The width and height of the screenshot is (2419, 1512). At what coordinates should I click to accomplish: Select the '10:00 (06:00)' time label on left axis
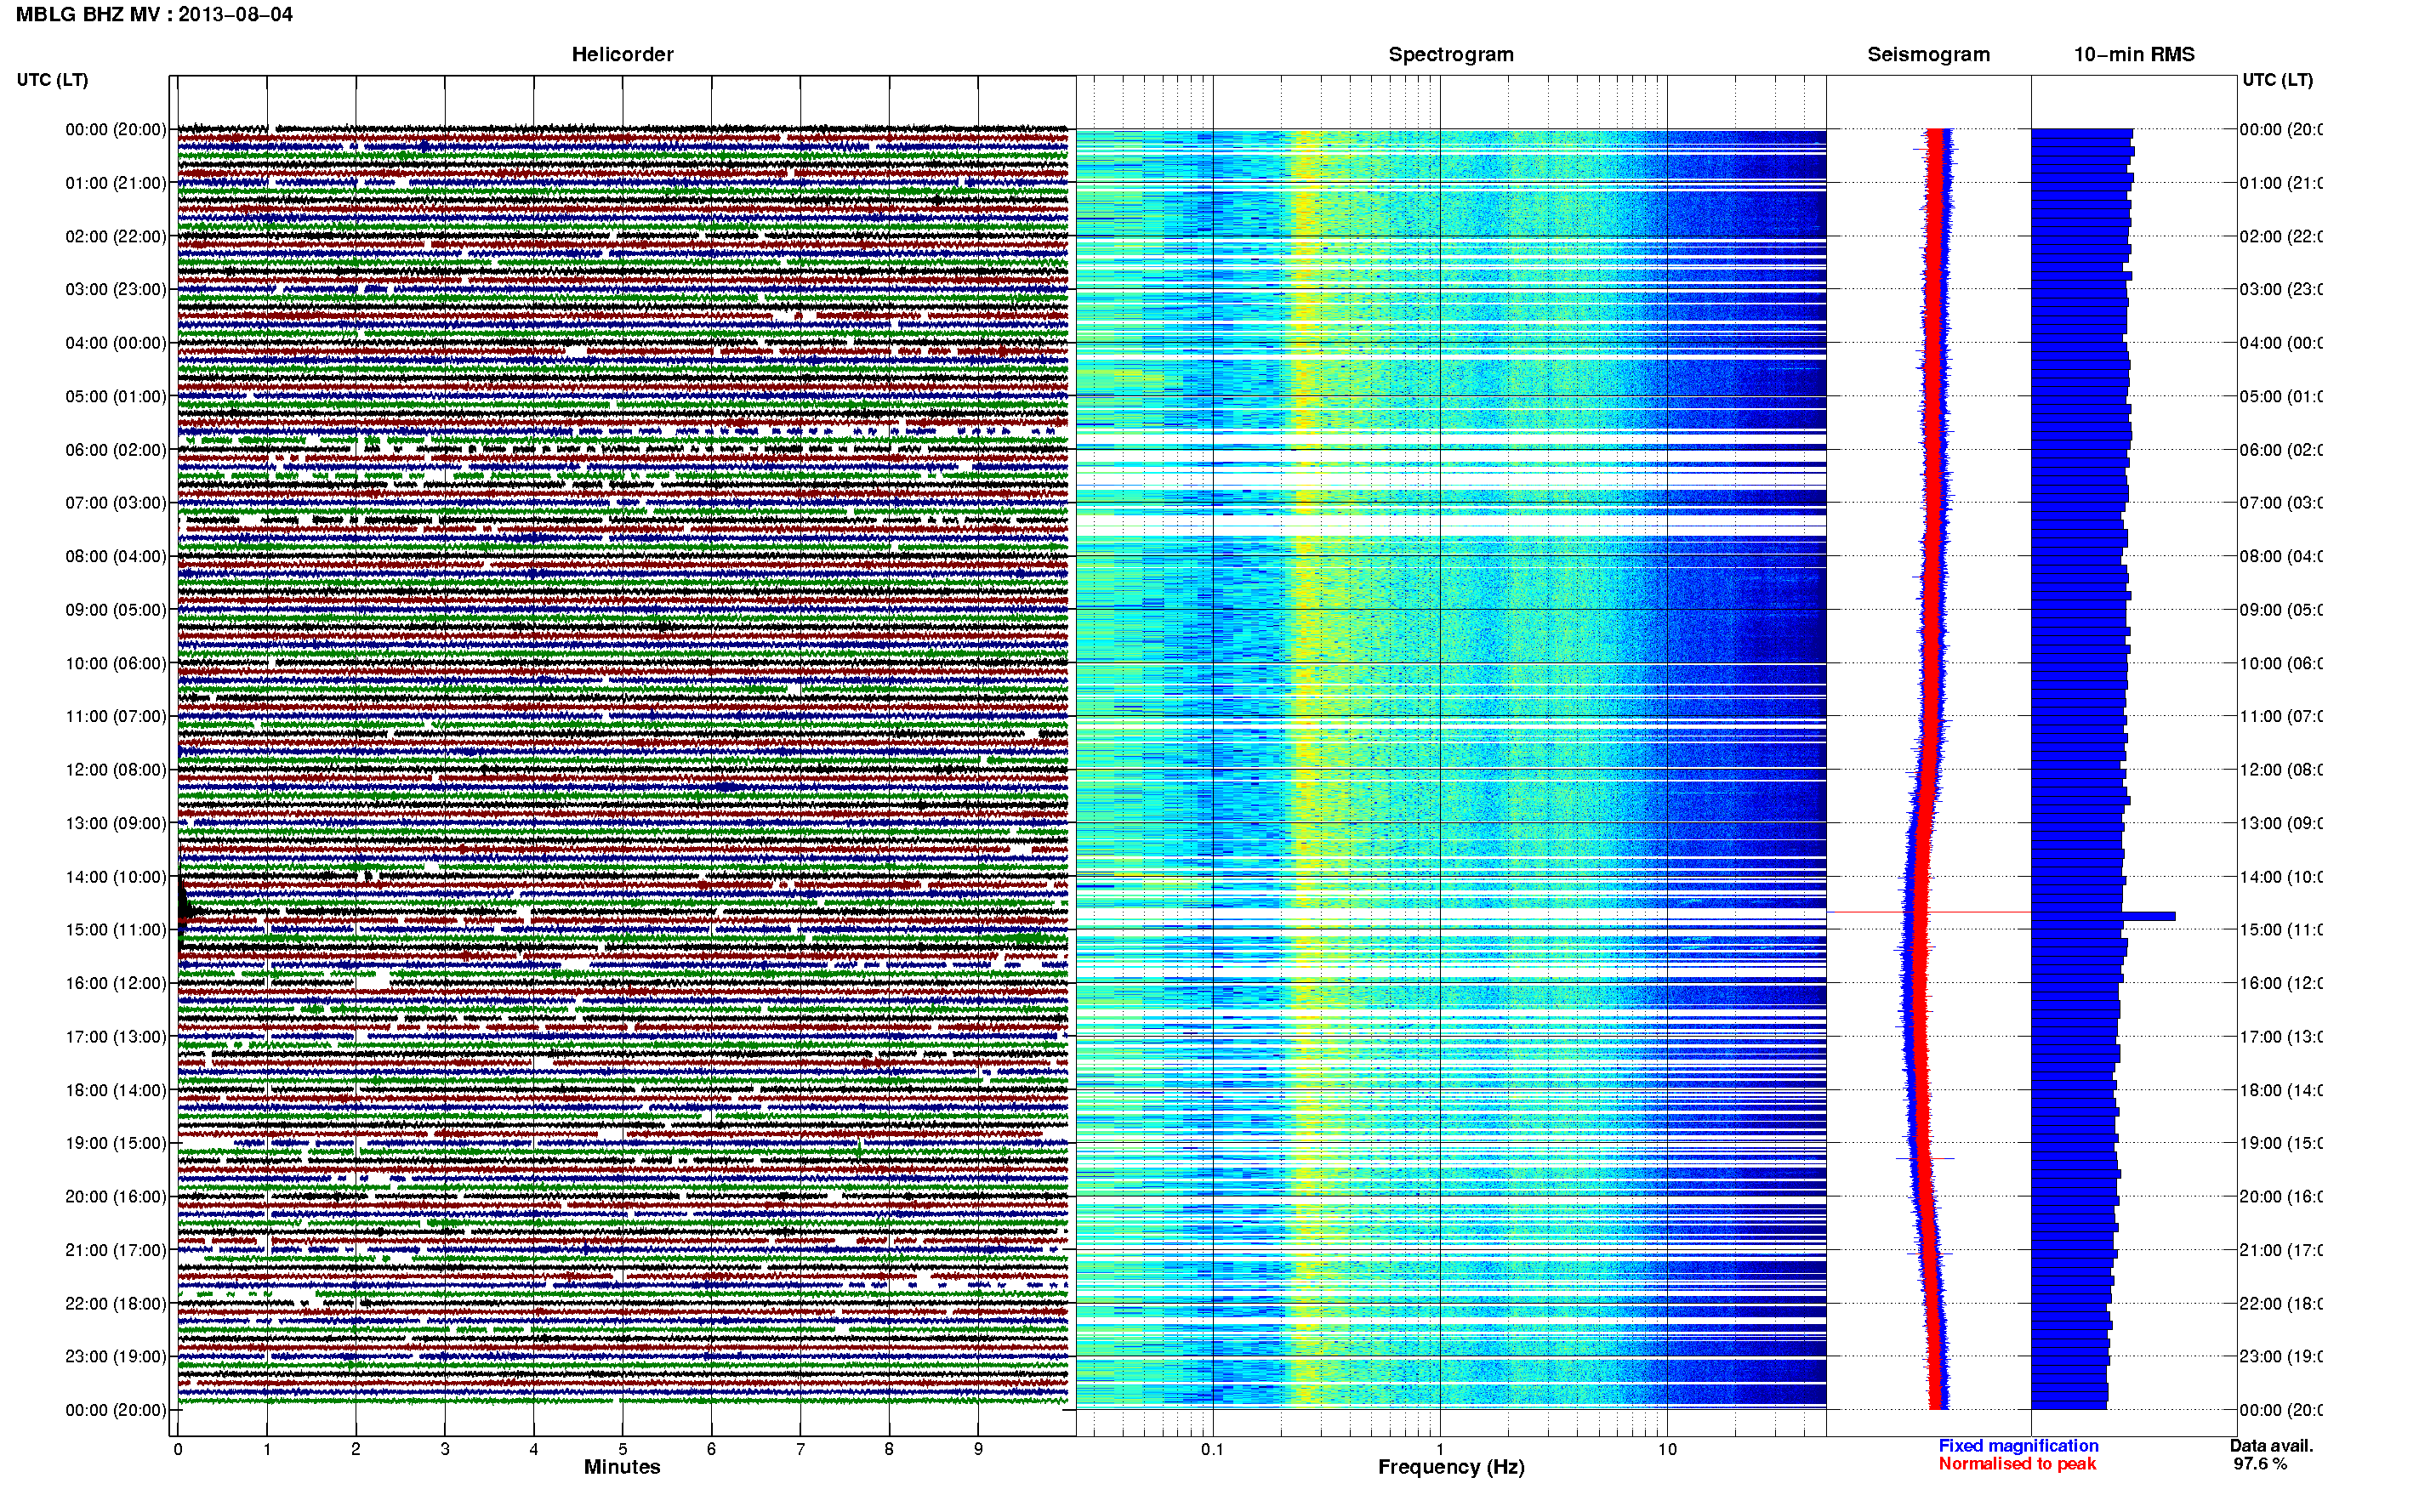point(116,663)
